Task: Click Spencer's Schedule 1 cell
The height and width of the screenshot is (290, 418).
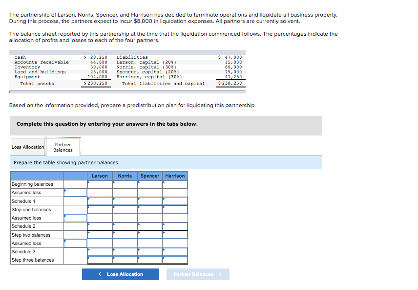Action: (150, 201)
